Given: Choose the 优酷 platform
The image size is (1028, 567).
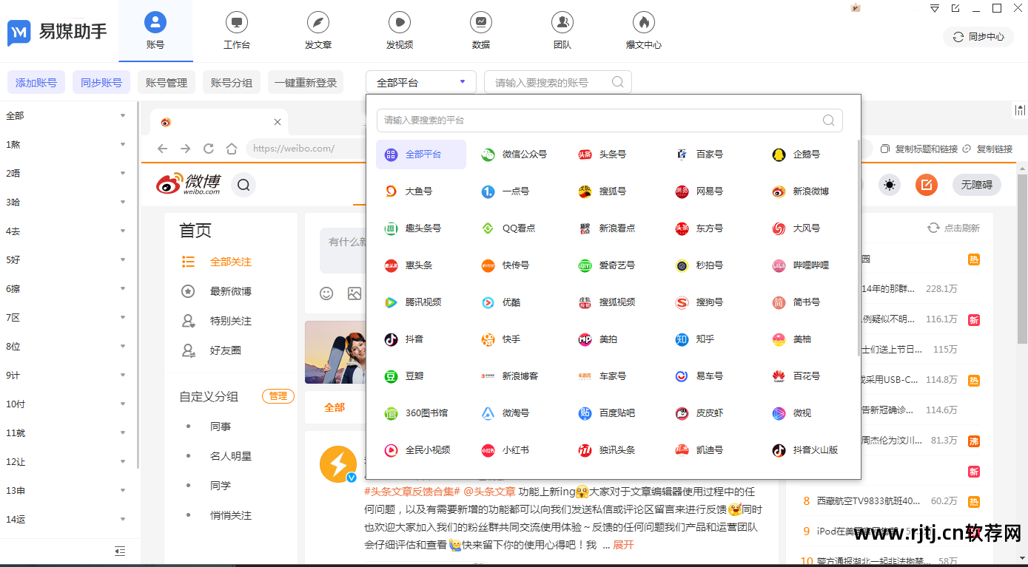Looking at the screenshot, I should click(503, 302).
